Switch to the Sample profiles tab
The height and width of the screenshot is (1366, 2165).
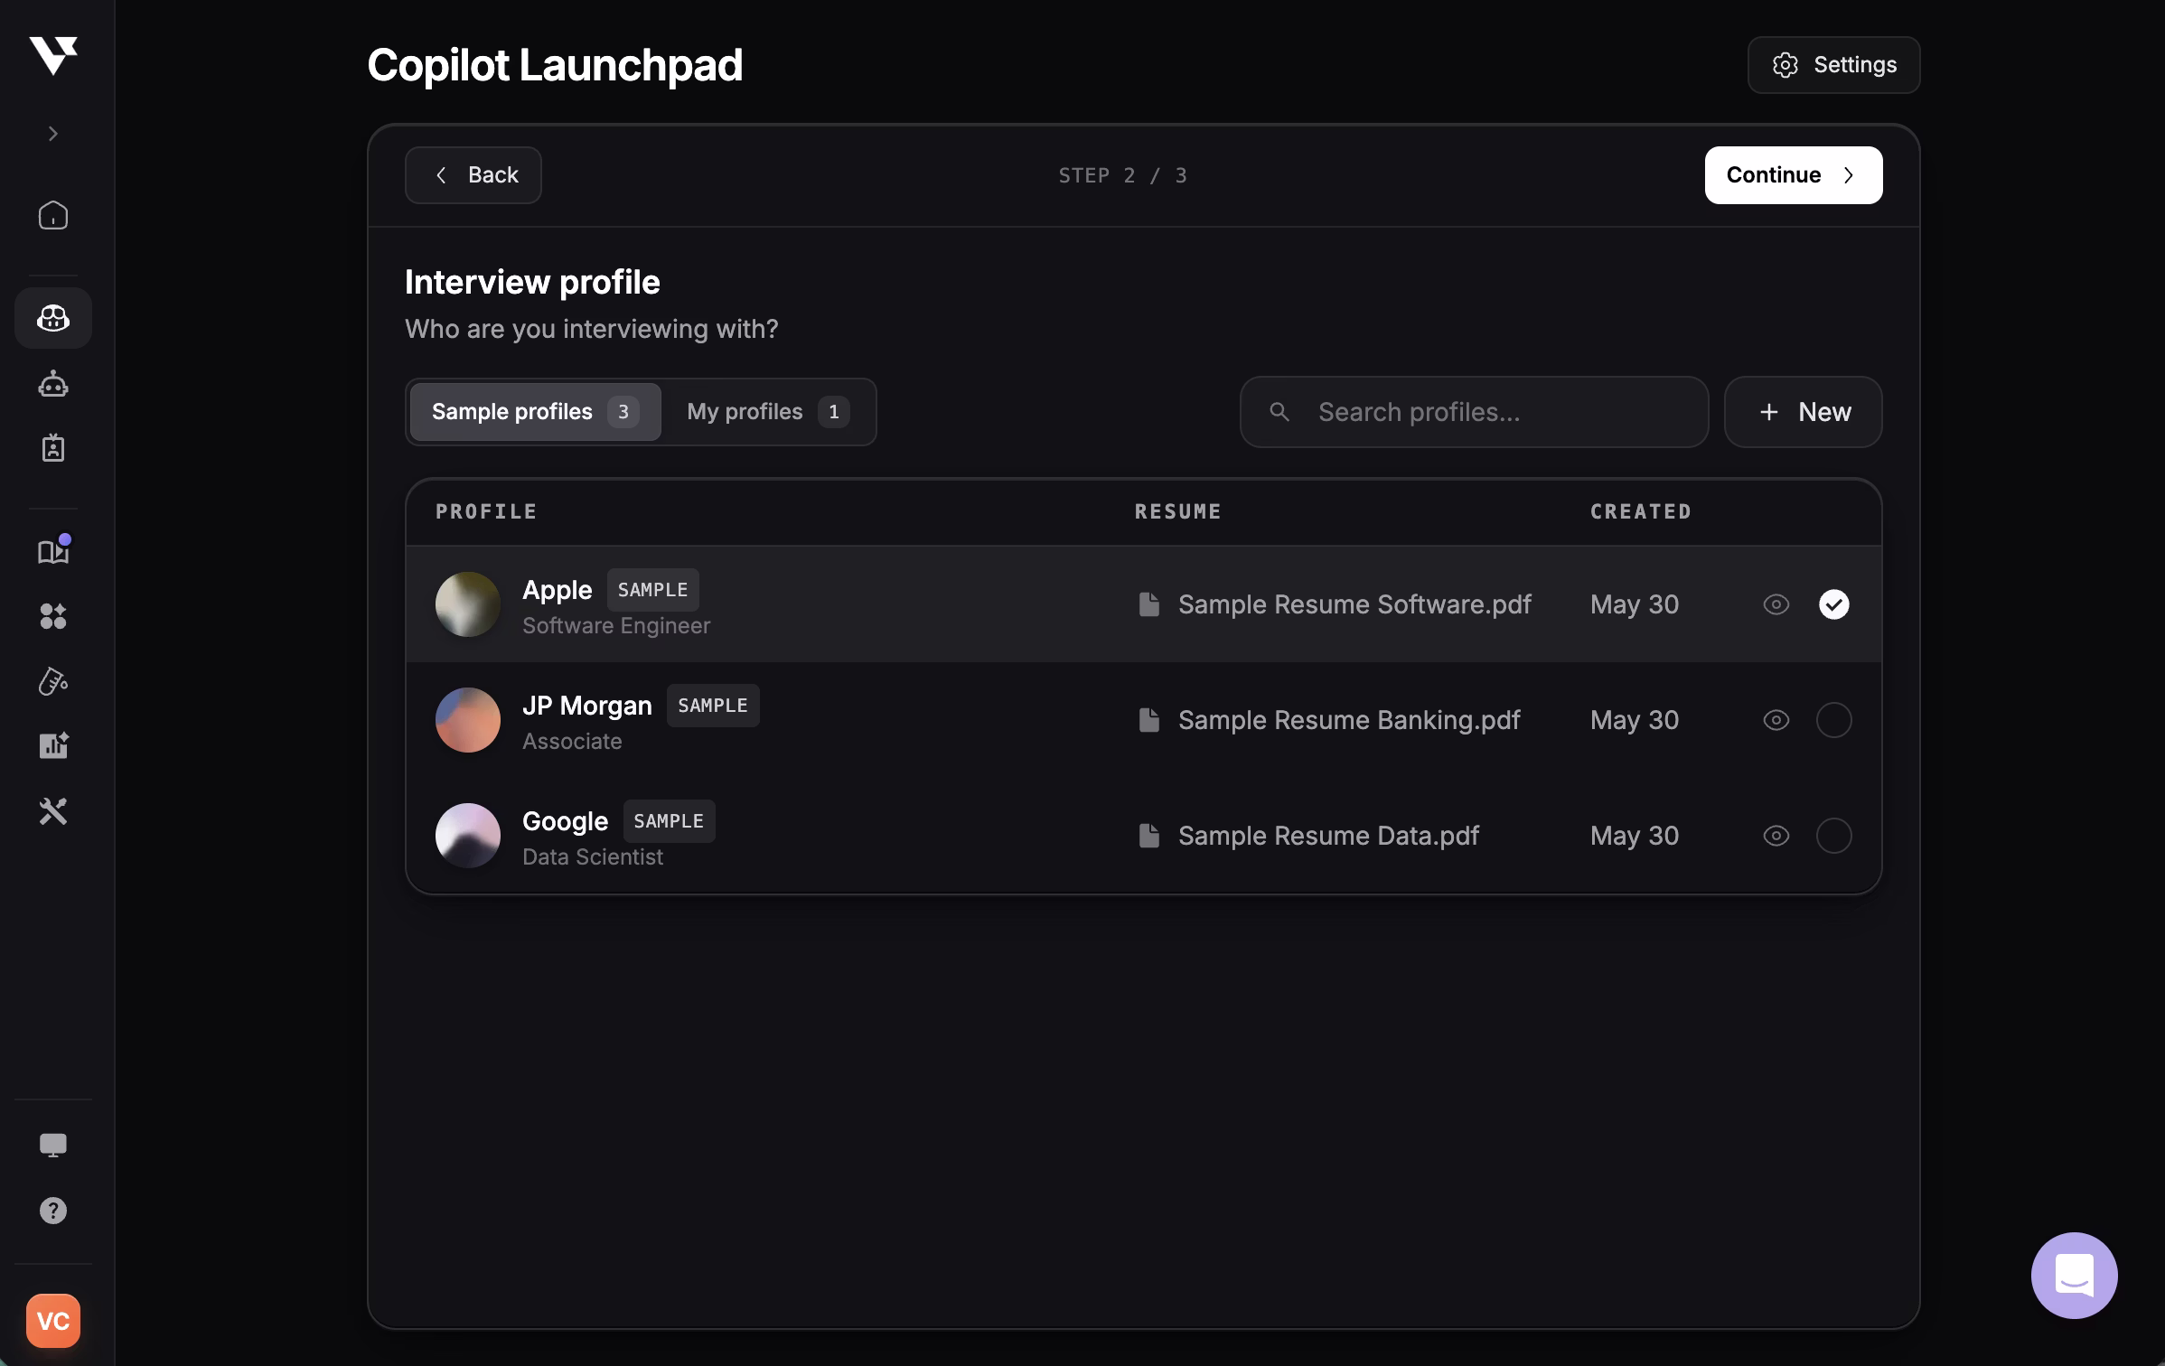pos(533,412)
